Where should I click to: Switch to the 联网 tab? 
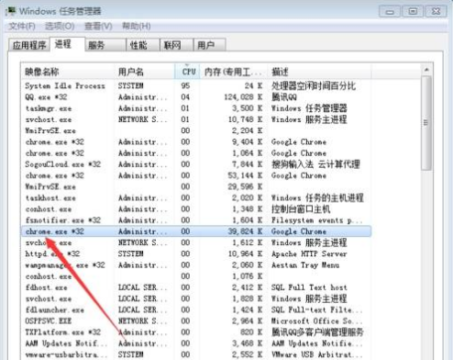tap(176, 45)
